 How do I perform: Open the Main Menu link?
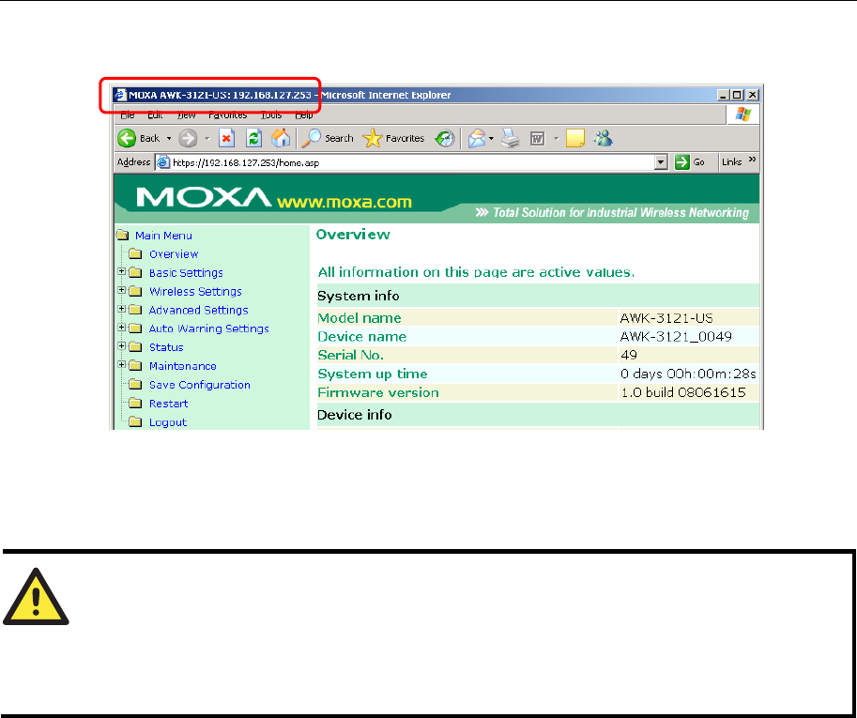(x=163, y=236)
